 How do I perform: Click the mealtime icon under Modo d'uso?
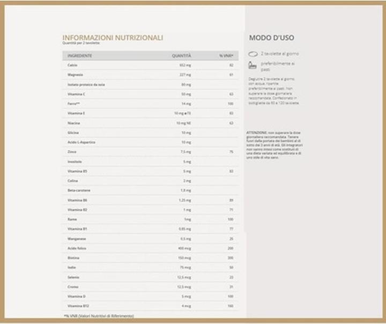point(253,65)
